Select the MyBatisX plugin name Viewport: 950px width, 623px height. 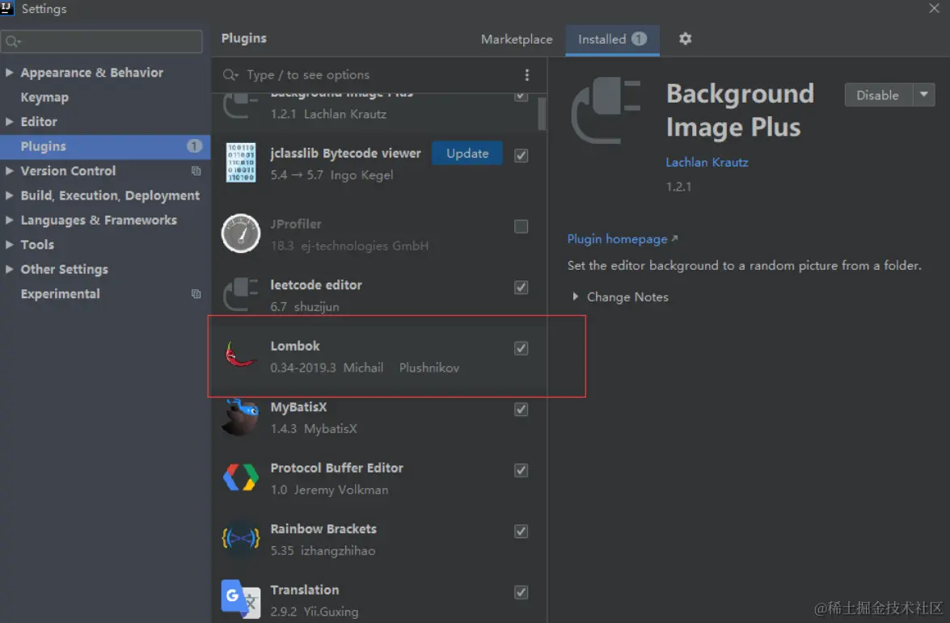pos(298,407)
